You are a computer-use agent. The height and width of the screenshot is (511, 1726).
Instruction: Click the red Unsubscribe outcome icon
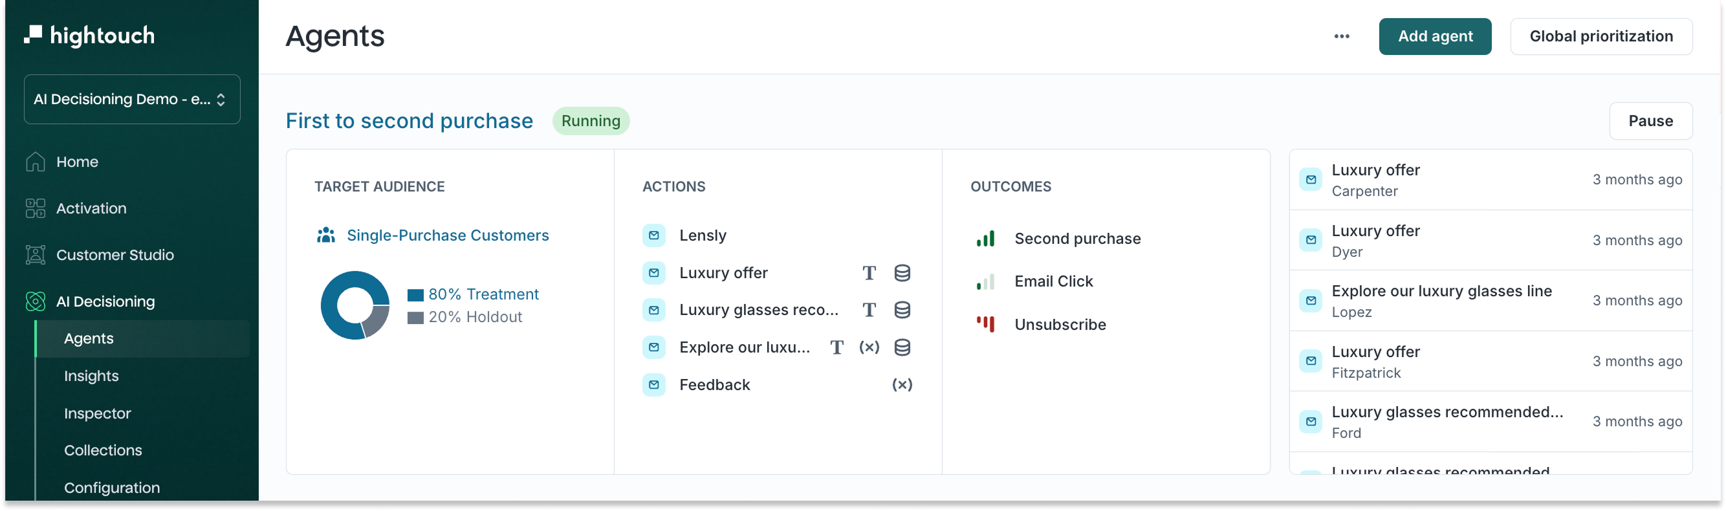tap(985, 325)
